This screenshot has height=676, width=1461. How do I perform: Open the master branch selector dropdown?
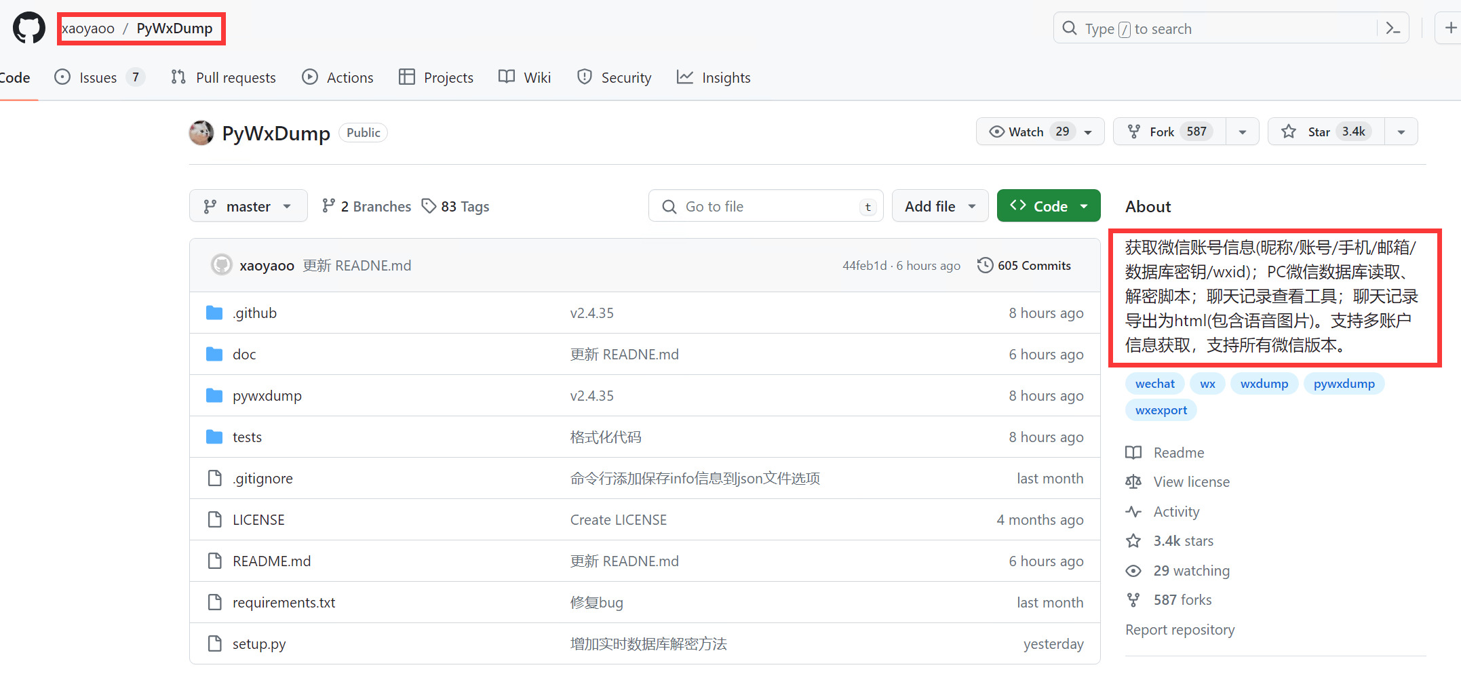point(248,206)
